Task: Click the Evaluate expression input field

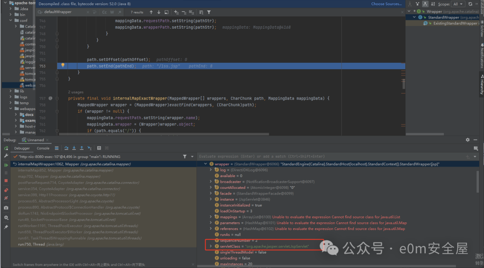Action: tap(330, 157)
